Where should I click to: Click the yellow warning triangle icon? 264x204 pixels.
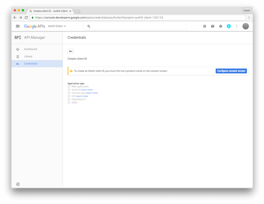tap(71, 71)
